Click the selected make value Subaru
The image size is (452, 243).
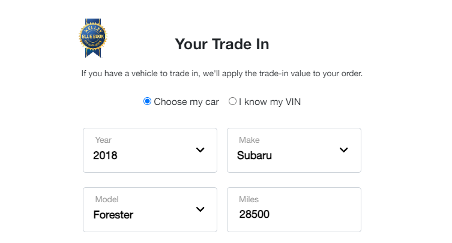(255, 155)
